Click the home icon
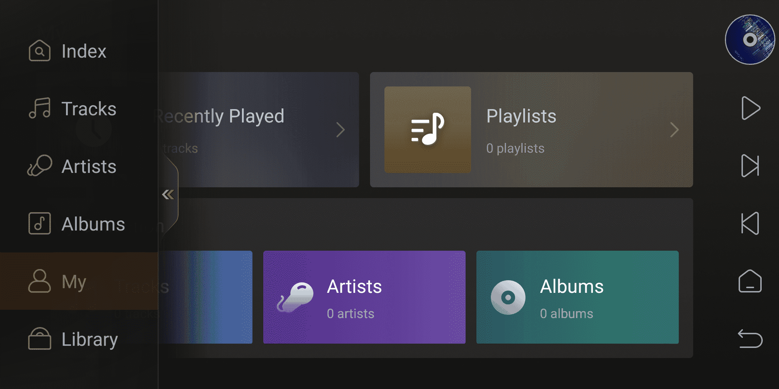779x389 pixels. tap(750, 281)
